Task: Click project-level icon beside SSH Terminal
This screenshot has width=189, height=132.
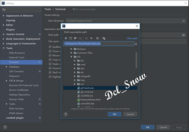Action: pyautogui.click(x=40, y=71)
